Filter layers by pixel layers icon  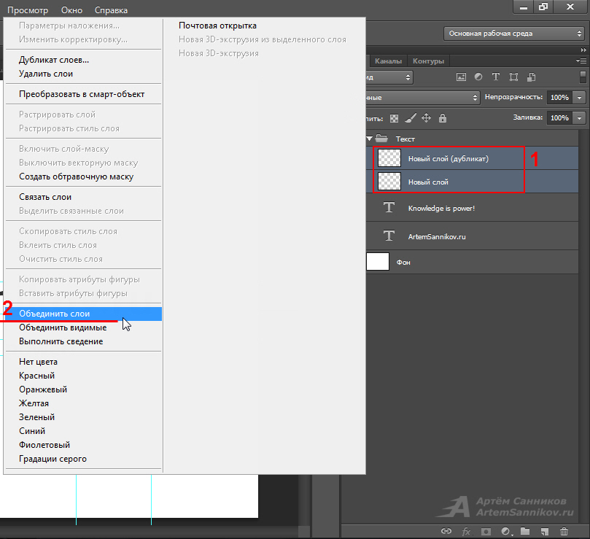461,77
